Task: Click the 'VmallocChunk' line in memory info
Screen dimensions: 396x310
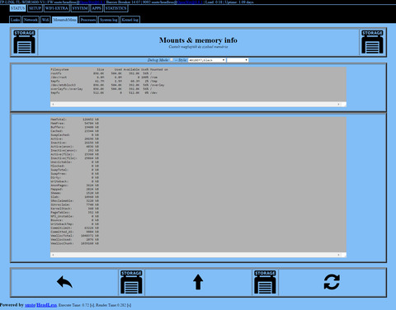Action: [74, 243]
